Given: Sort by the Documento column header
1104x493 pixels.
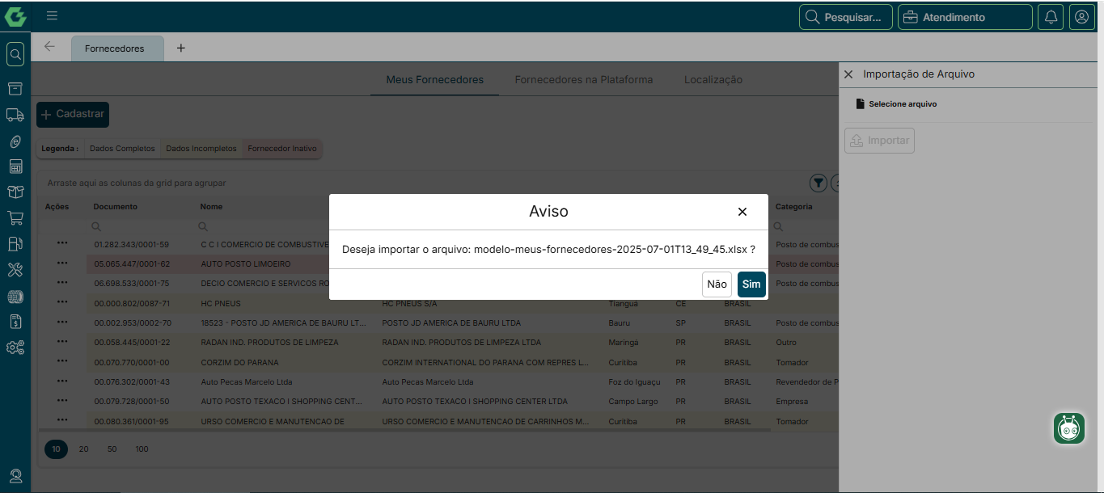Looking at the screenshot, I should 116,207.
